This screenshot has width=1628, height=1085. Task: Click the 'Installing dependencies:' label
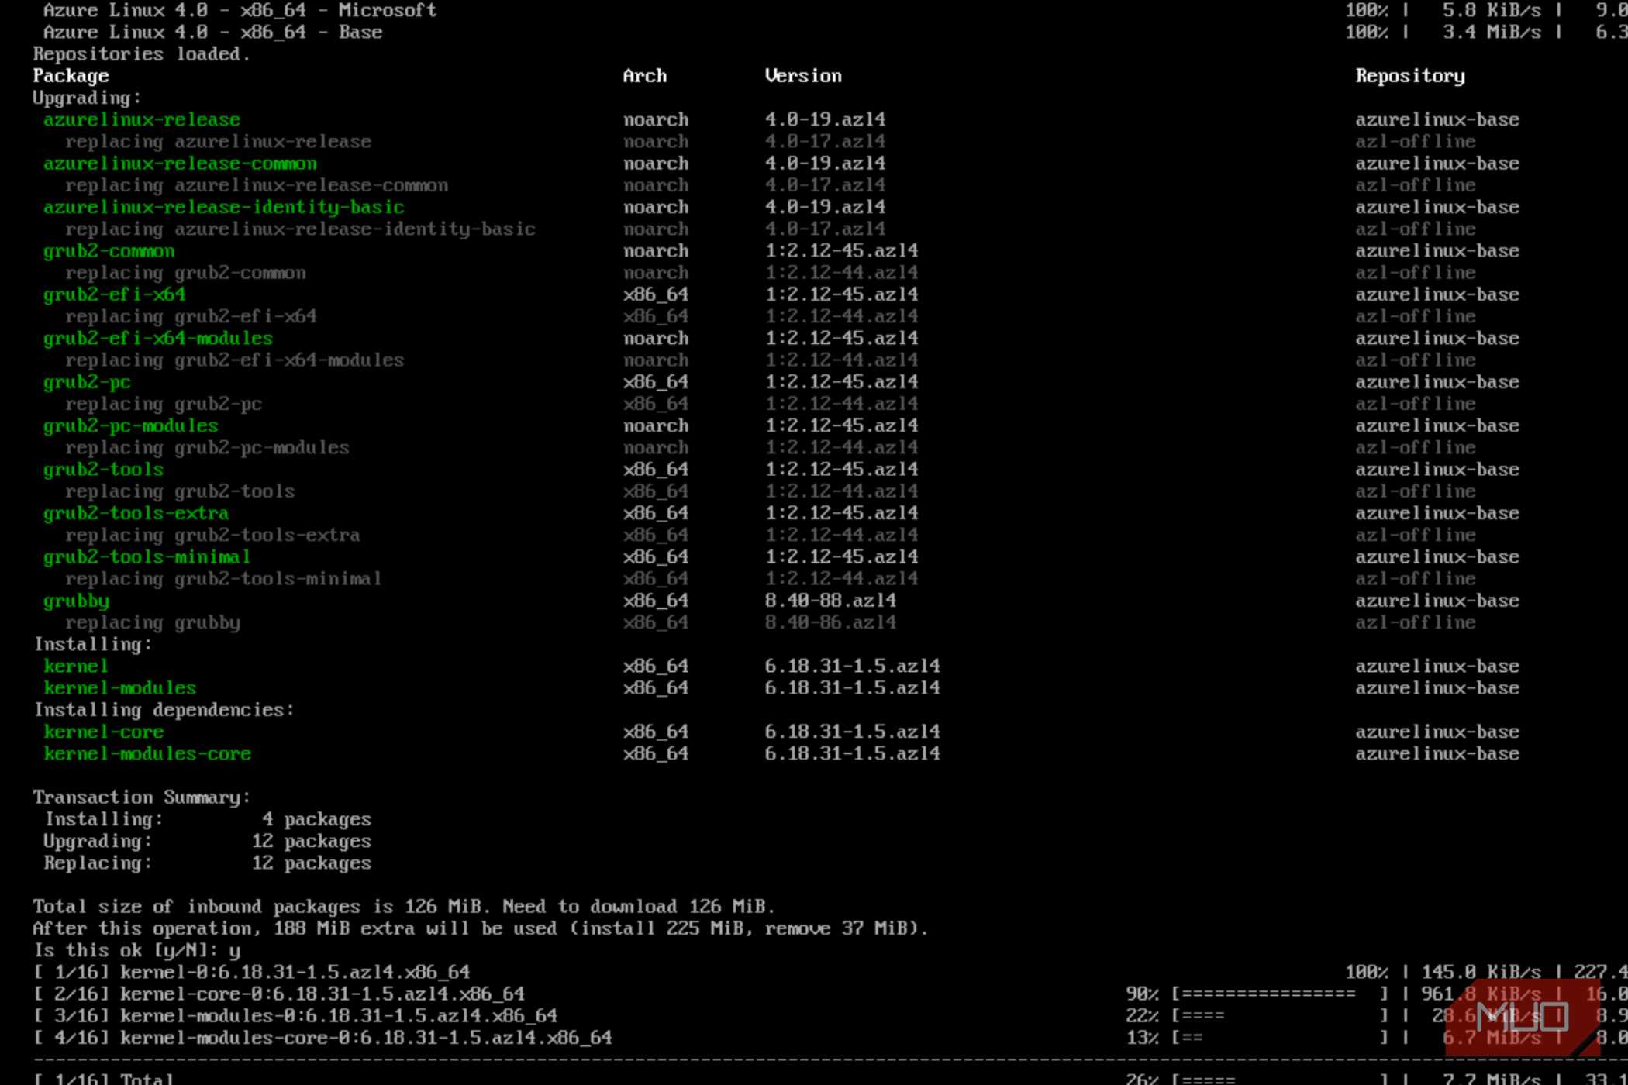164,711
